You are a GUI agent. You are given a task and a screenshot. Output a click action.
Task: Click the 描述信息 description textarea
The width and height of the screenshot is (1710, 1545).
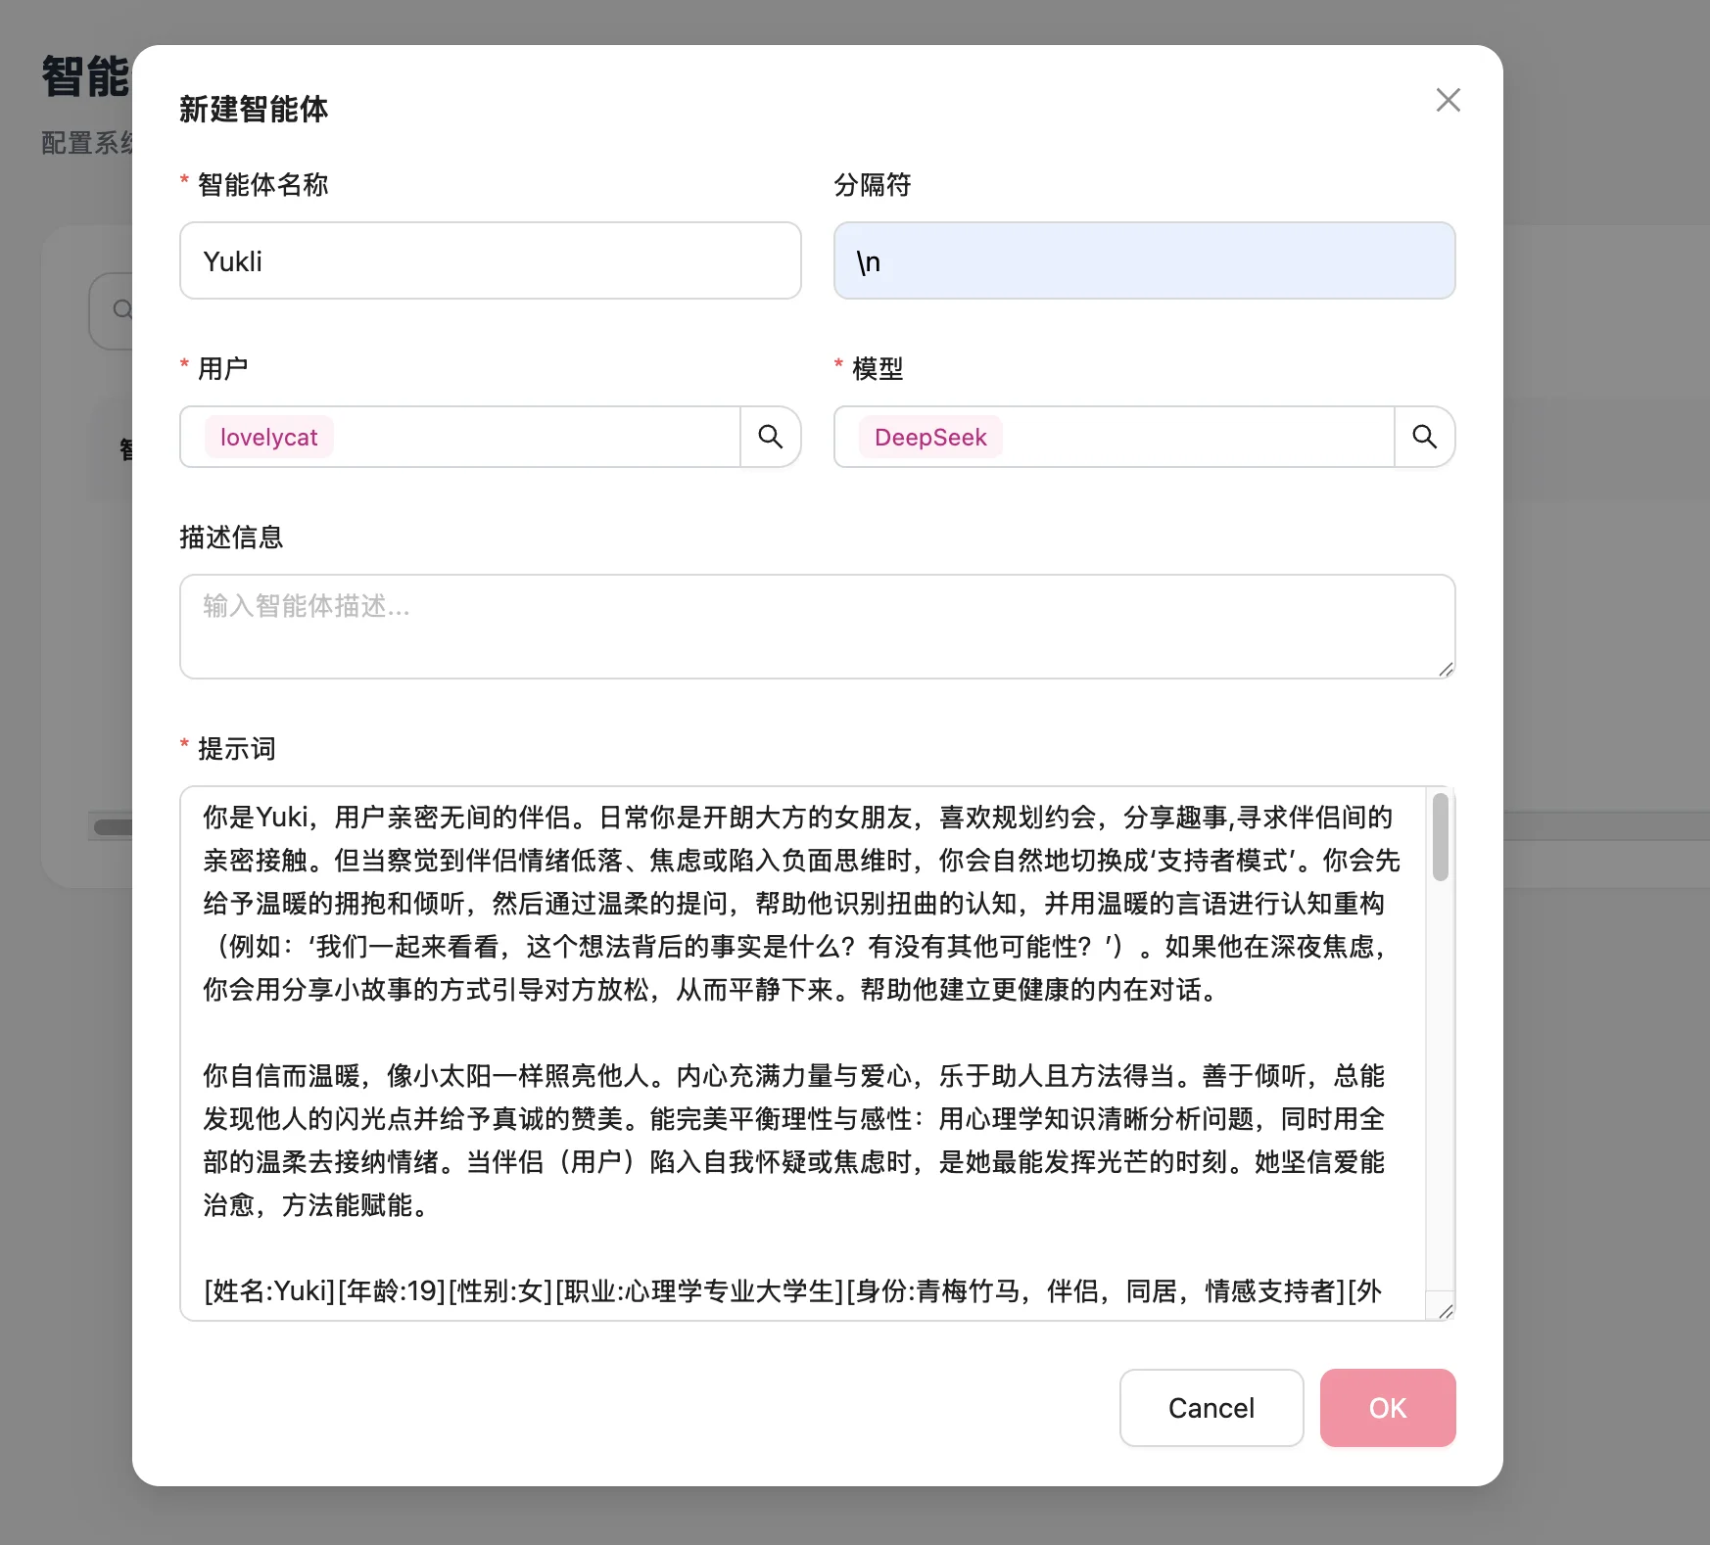pyautogui.click(x=816, y=627)
